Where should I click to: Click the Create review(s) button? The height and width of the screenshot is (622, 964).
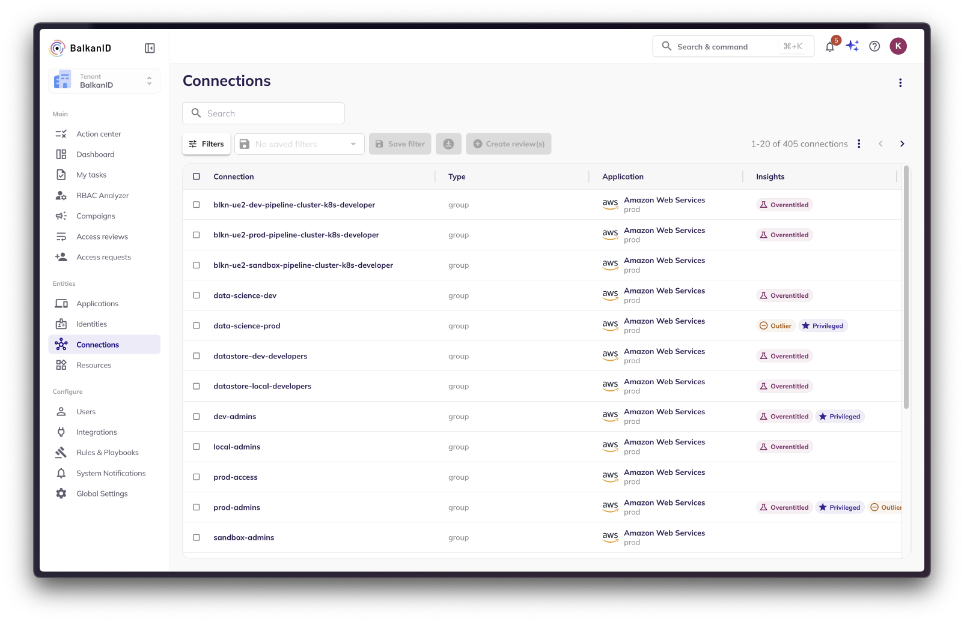(508, 144)
